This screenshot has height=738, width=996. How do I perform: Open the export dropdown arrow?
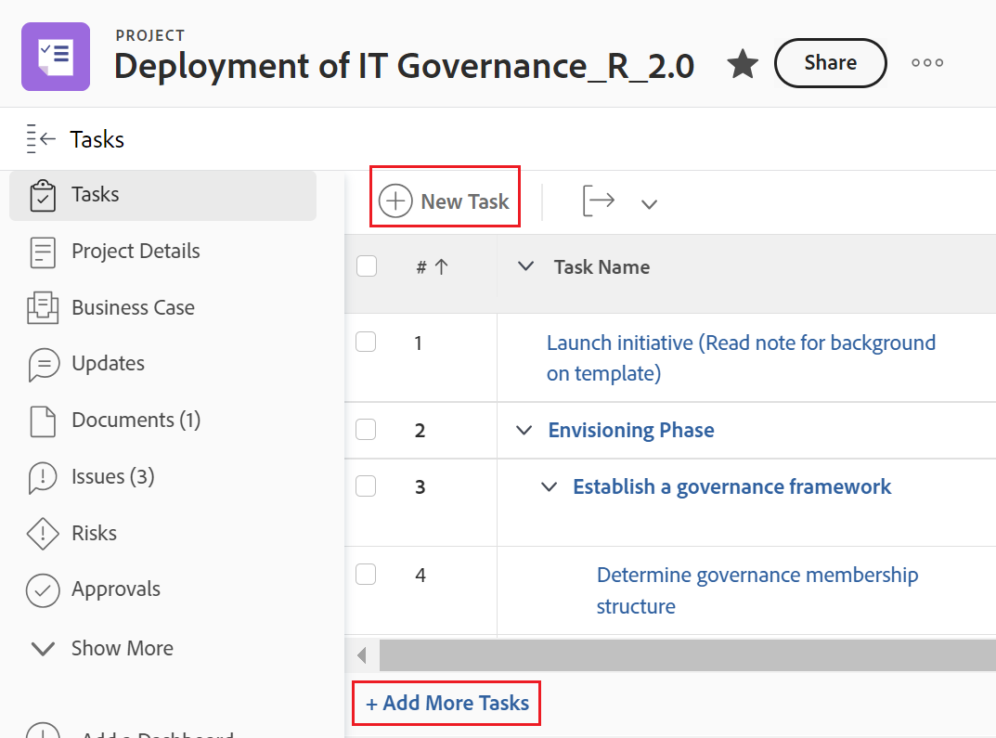(650, 203)
